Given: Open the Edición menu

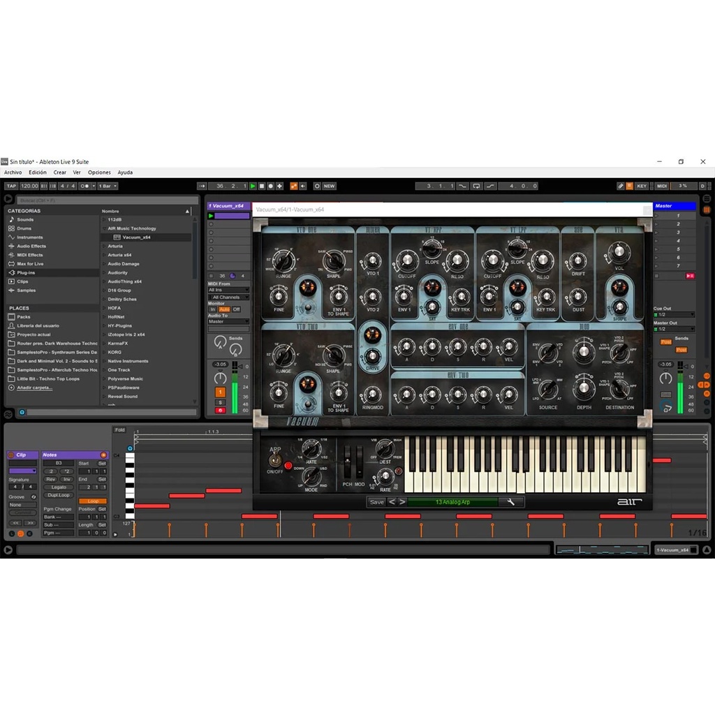Looking at the screenshot, I should click(x=38, y=172).
